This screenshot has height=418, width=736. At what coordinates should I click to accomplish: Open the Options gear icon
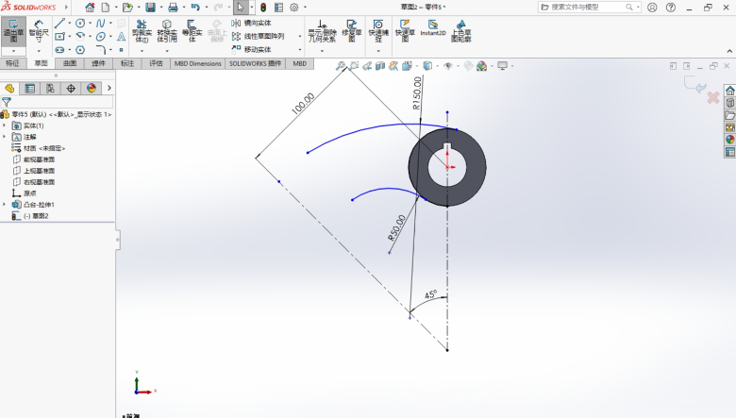(293, 7)
